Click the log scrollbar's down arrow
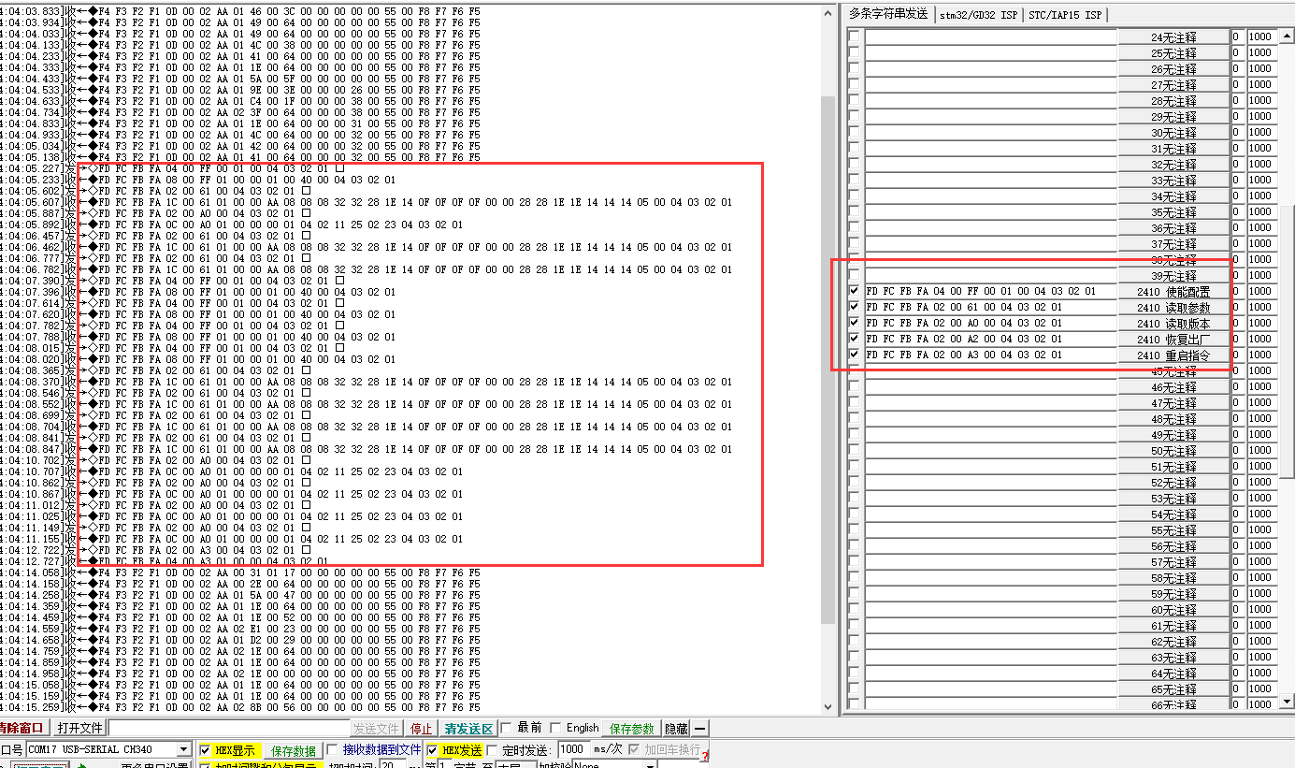 pyautogui.click(x=827, y=706)
